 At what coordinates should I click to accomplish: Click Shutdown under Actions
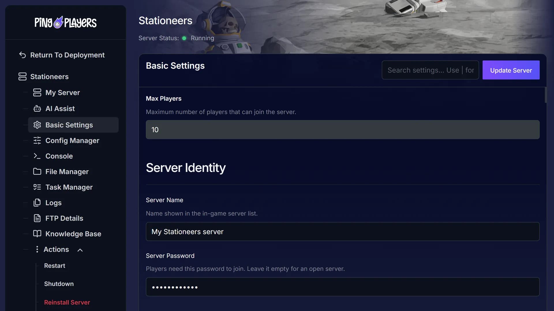coord(59,284)
